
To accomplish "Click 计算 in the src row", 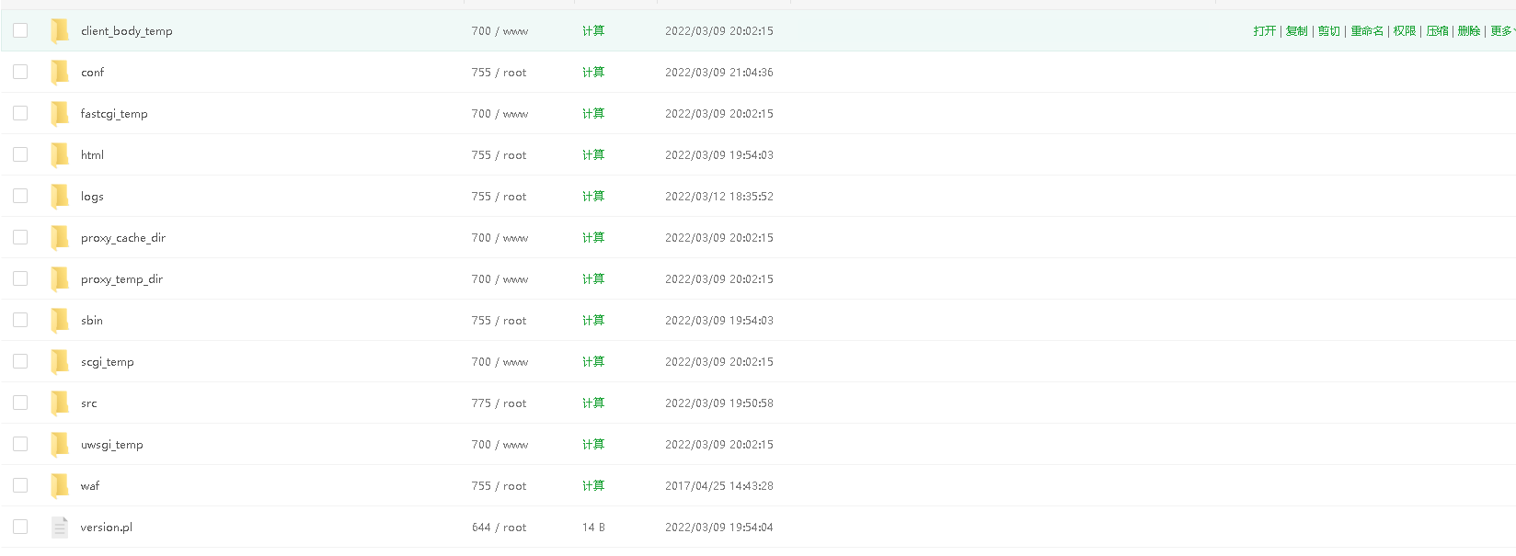I will pos(593,403).
